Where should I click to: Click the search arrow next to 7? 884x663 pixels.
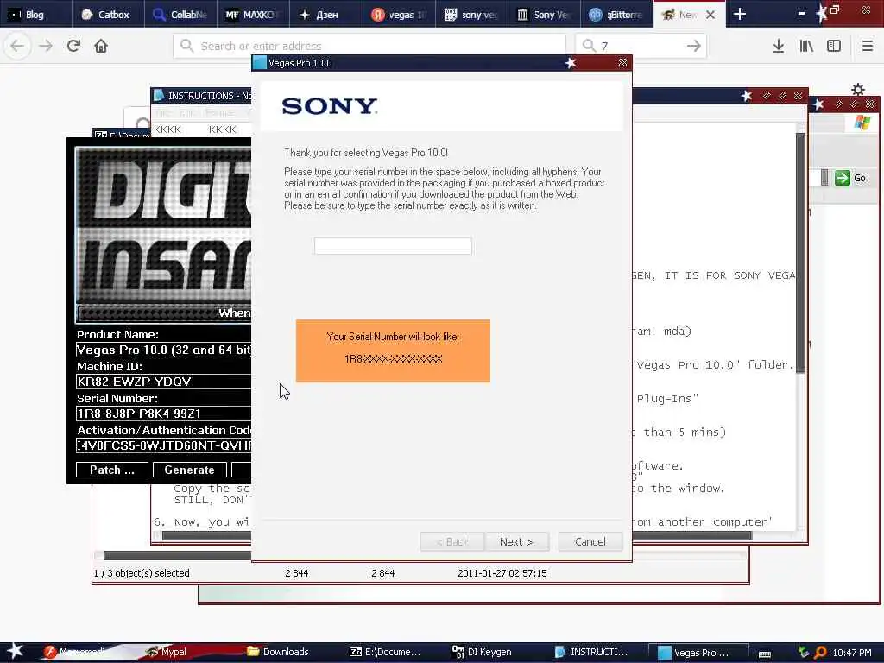pyautogui.click(x=694, y=46)
